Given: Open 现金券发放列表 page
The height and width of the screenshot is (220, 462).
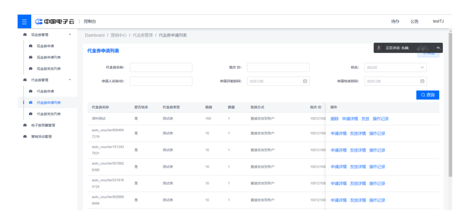Looking at the screenshot, I should (49, 69).
